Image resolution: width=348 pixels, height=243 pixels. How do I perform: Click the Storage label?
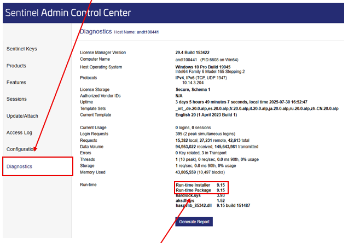coord(87,166)
